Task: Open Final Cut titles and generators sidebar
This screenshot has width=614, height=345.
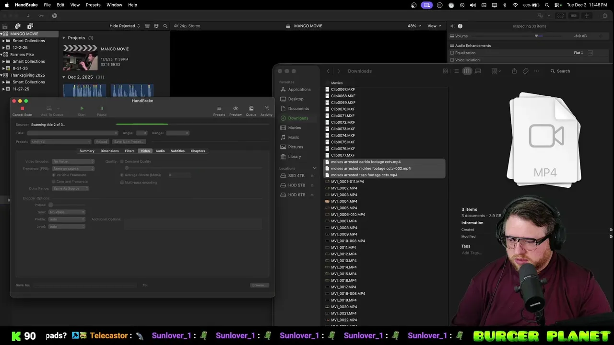Action: (x=30, y=26)
